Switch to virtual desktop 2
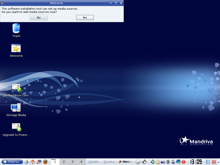The height and width of the screenshot is (165, 220). pyautogui.click(x=64, y=162)
